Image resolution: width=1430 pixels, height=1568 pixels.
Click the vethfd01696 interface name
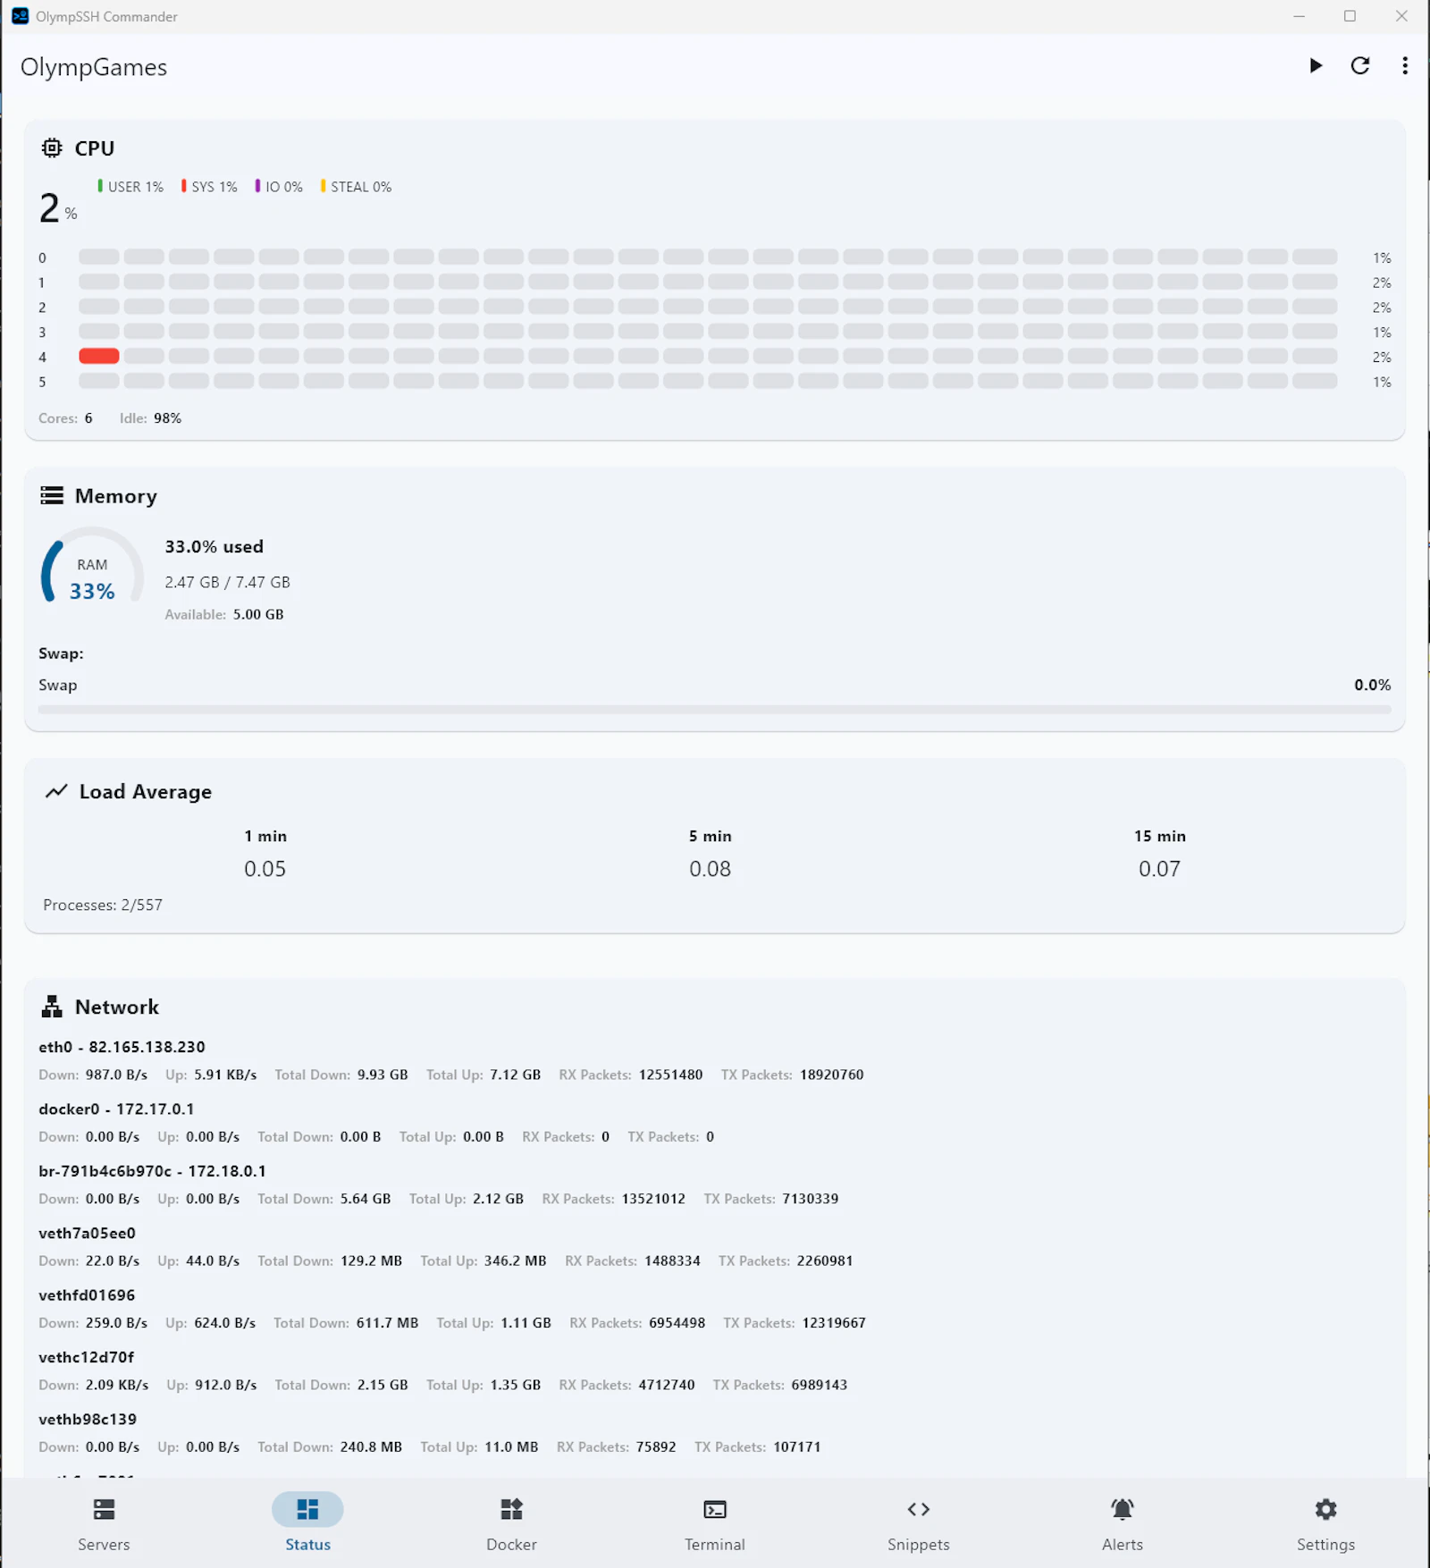(x=87, y=1294)
